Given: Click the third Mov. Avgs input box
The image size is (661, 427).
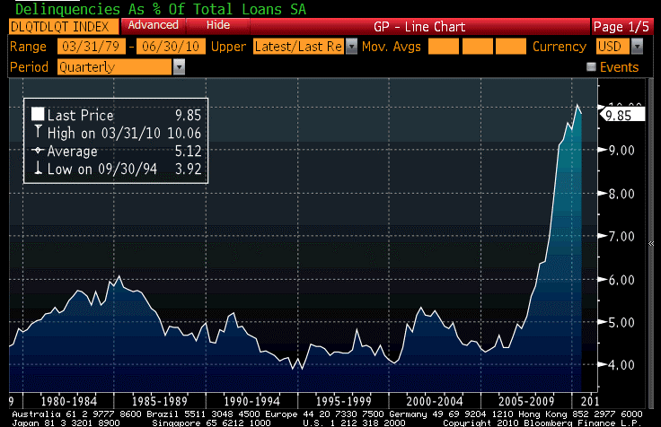Looking at the screenshot, I should [x=510, y=47].
